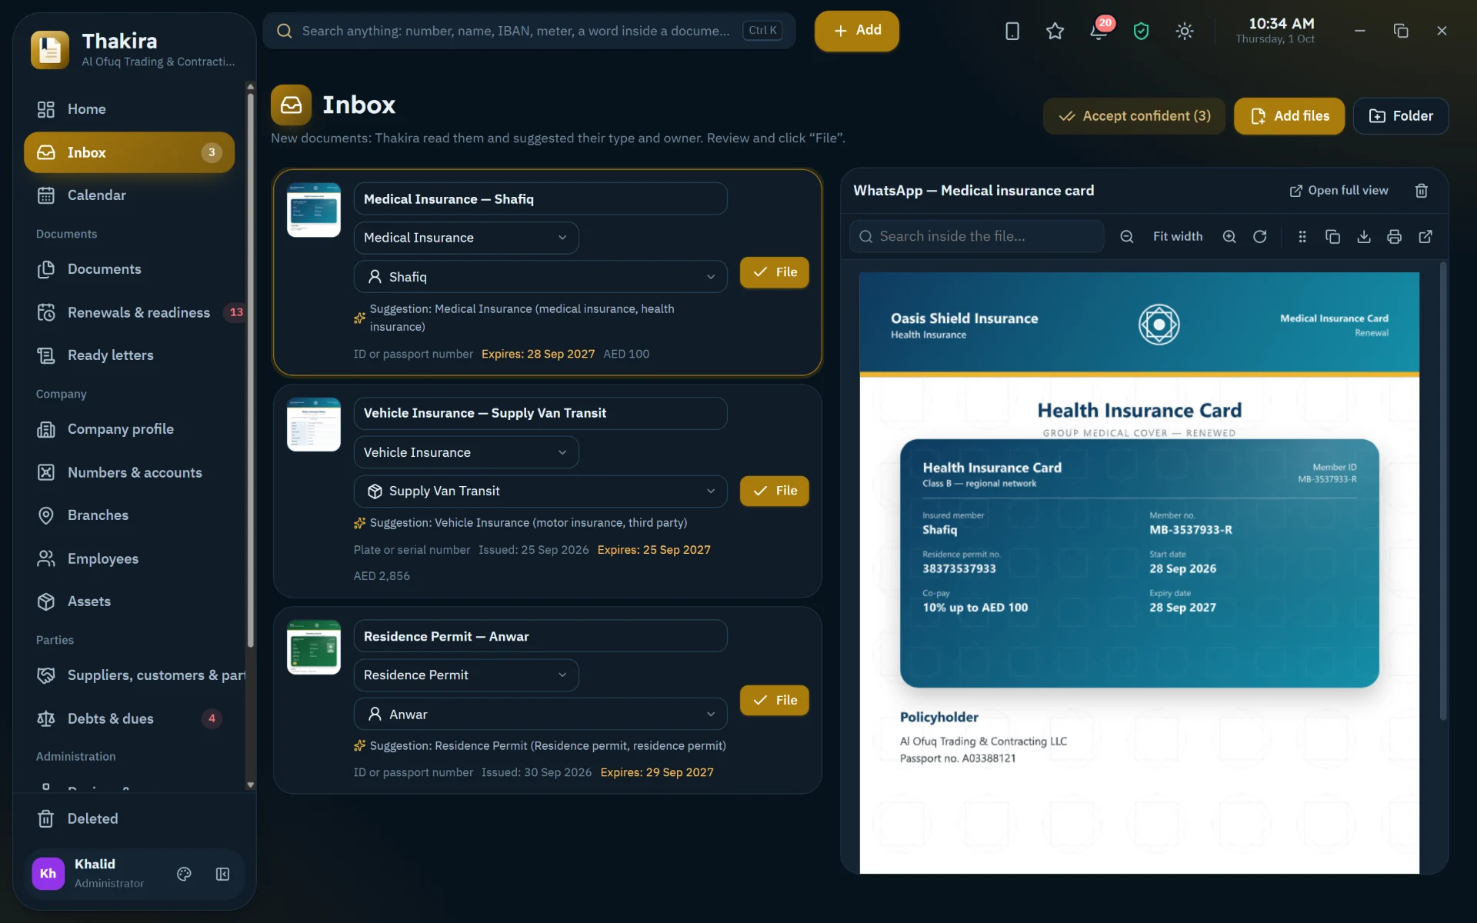Click the Search inside the file field
The image size is (1477, 923).
[977, 237]
